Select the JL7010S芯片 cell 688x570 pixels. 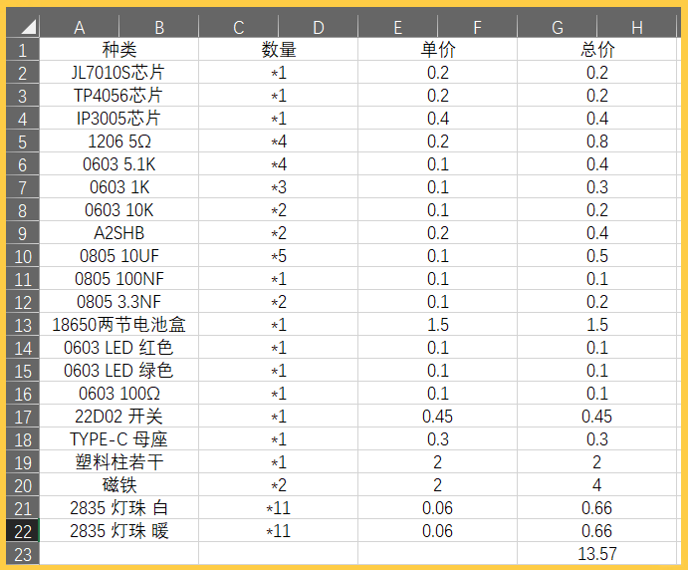pyautogui.click(x=118, y=73)
